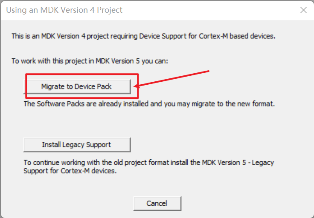Screen dimensions: 314x218
Task: Click the X in the dialog's top-right corner
Action: click(x=303, y=10)
